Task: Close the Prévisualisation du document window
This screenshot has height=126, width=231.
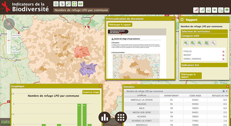Action: click(x=173, y=18)
